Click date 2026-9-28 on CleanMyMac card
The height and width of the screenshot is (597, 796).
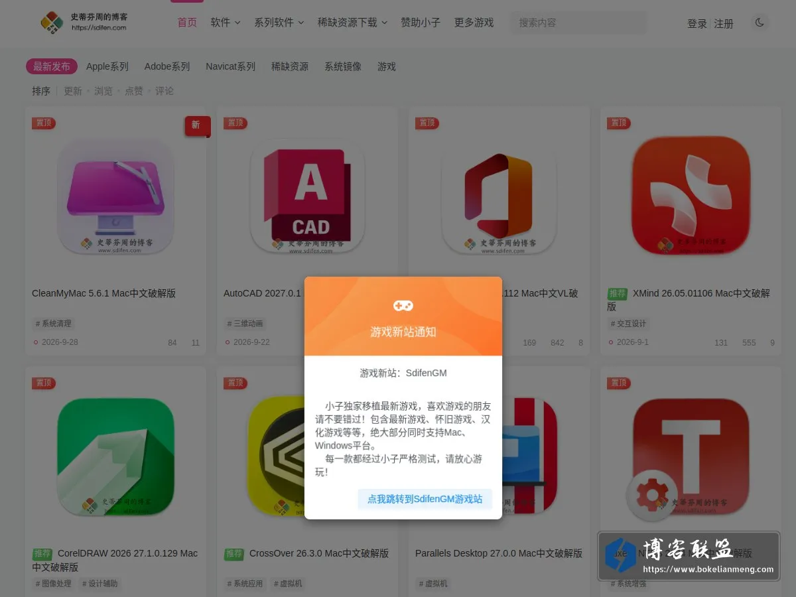(60, 342)
